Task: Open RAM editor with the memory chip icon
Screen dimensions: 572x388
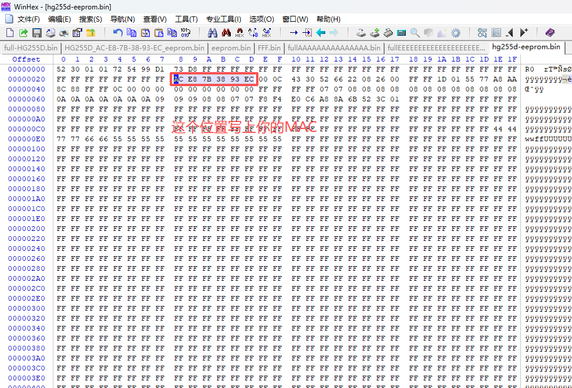Action: [388, 33]
